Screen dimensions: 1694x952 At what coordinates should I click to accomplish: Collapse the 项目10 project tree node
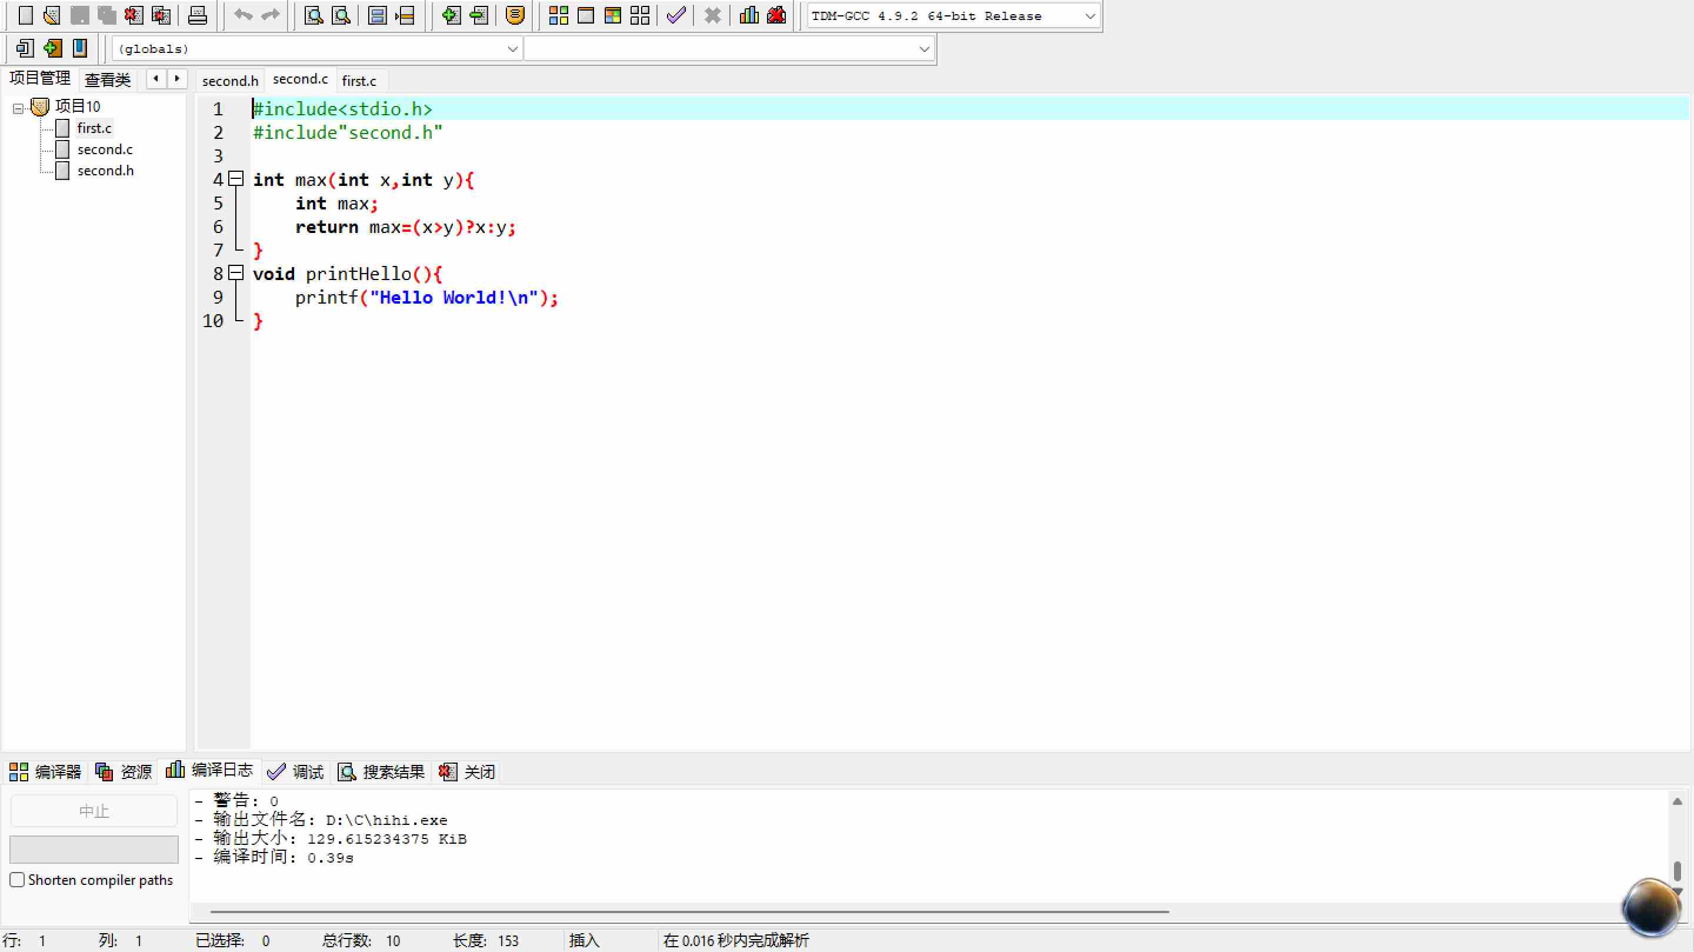pos(18,107)
